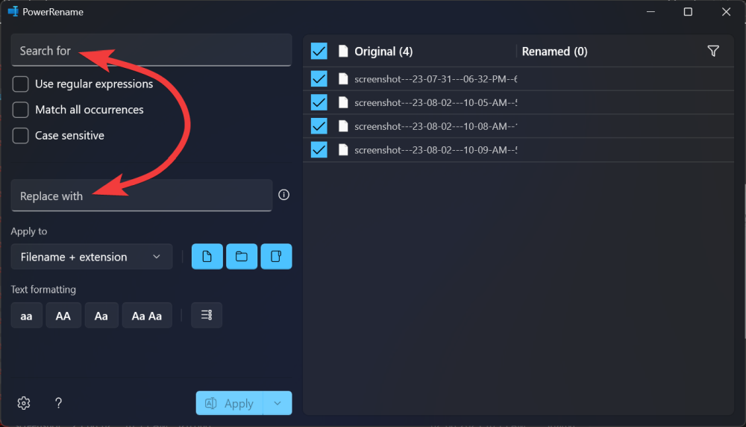Enable Case sensitive checkbox

click(x=20, y=136)
